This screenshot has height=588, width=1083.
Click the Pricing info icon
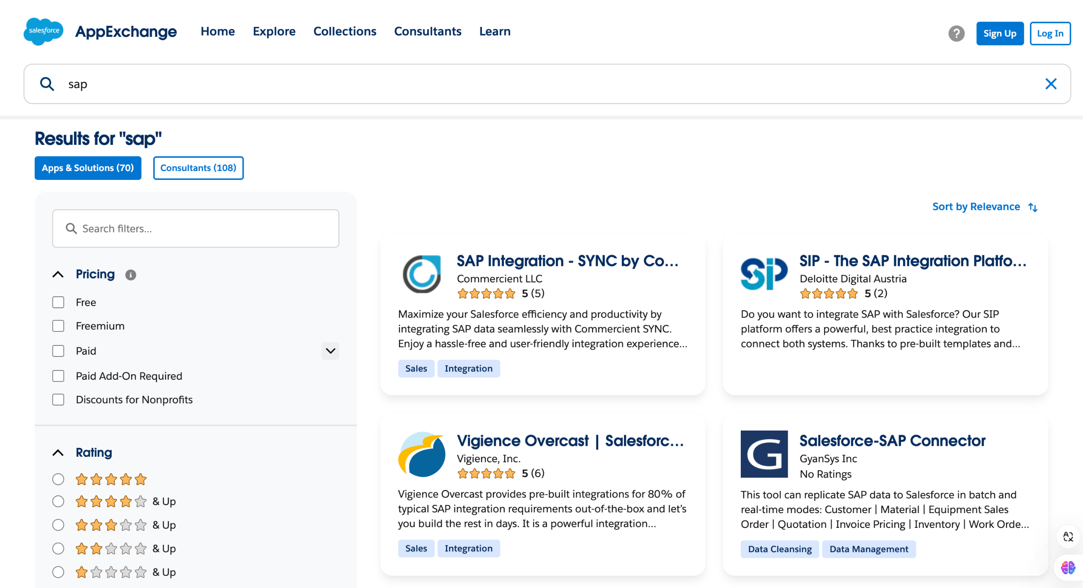tap(131, 275)
